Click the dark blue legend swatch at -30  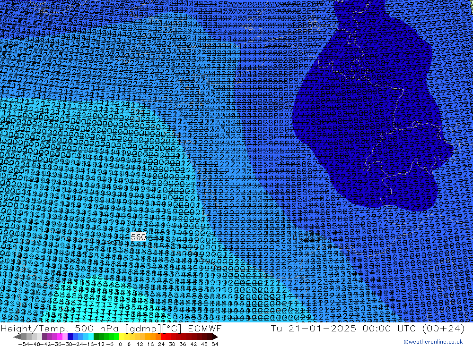click(70, 336)
